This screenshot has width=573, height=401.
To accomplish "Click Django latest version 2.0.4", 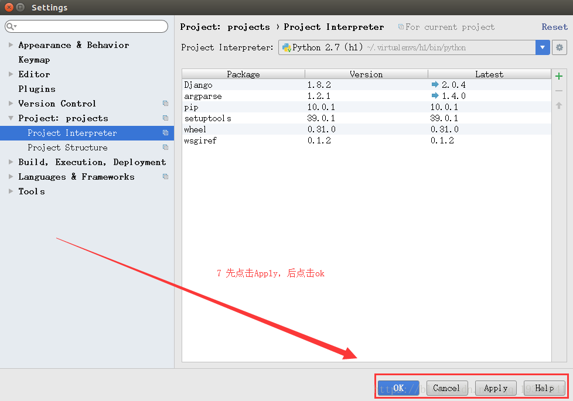I will (x=453, y=85).
